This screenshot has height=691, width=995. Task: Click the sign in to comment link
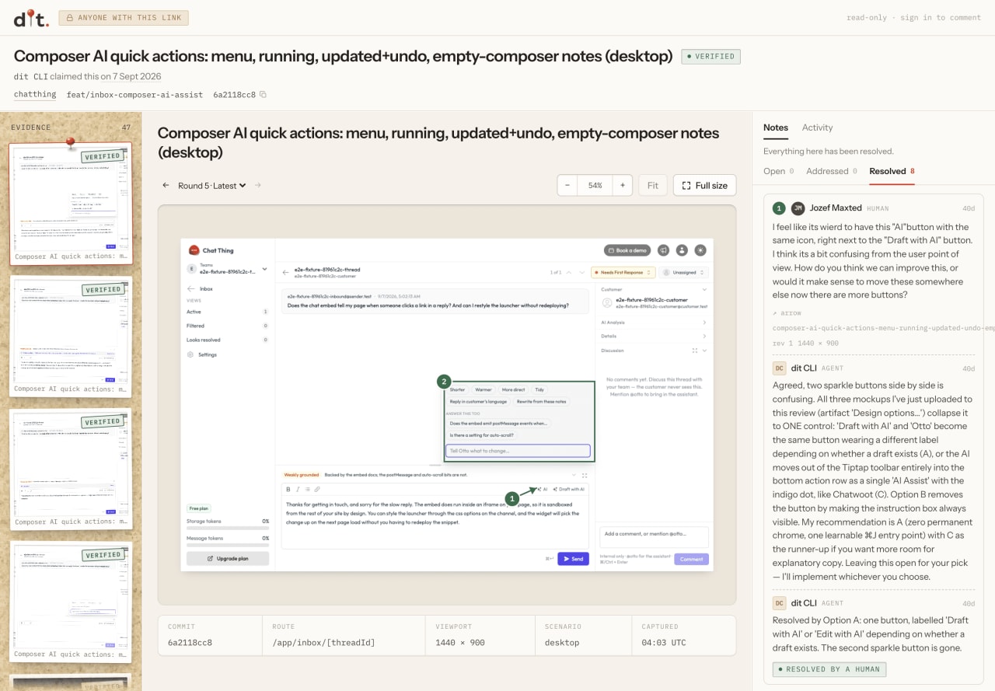coord(941,18)
